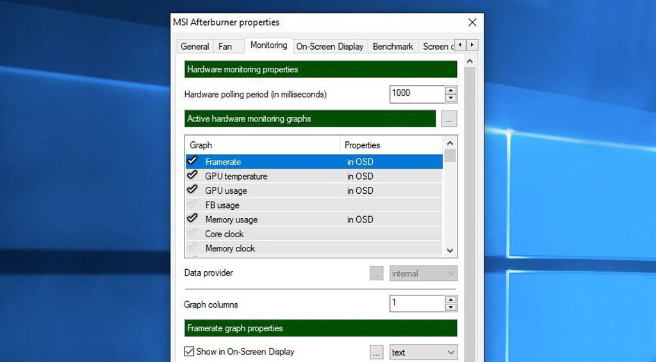Close the MSI Afterburner properties window

click(472, 22)
